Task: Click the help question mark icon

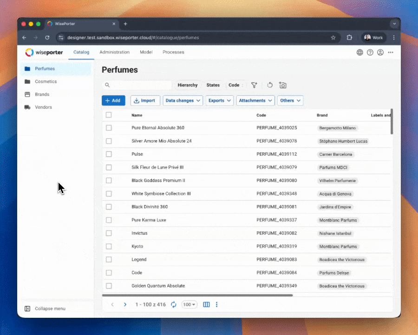Action: (x=370, y=52)
